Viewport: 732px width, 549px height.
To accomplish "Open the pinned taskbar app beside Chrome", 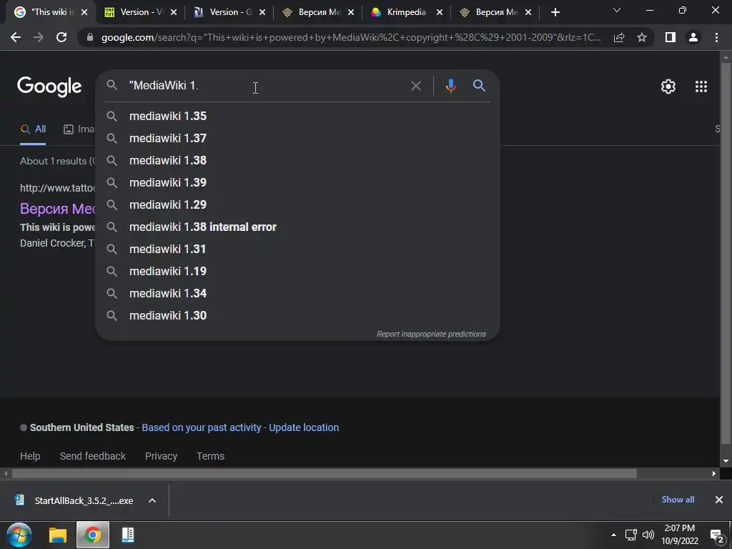I will click(128, 535).
